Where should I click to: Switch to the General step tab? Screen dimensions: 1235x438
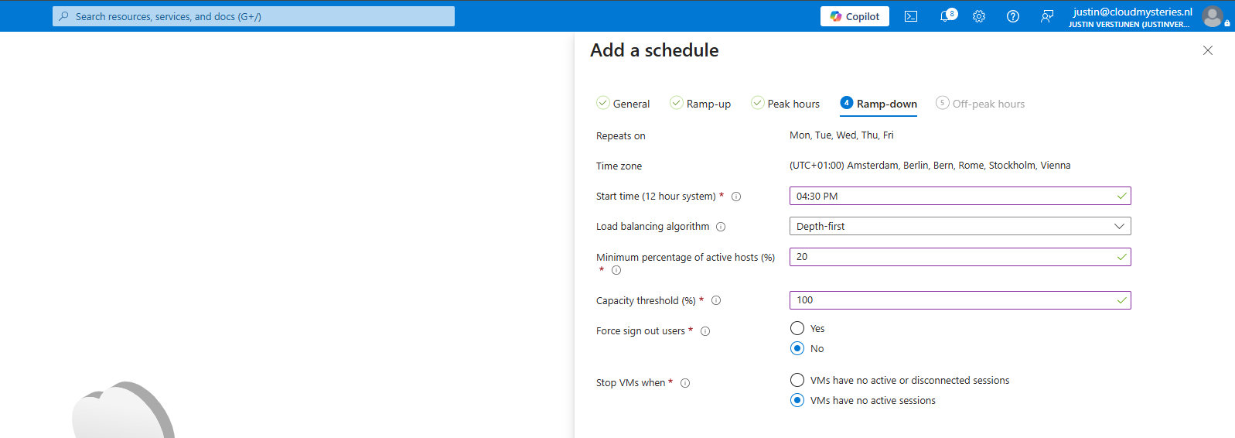tap(623, 104)
